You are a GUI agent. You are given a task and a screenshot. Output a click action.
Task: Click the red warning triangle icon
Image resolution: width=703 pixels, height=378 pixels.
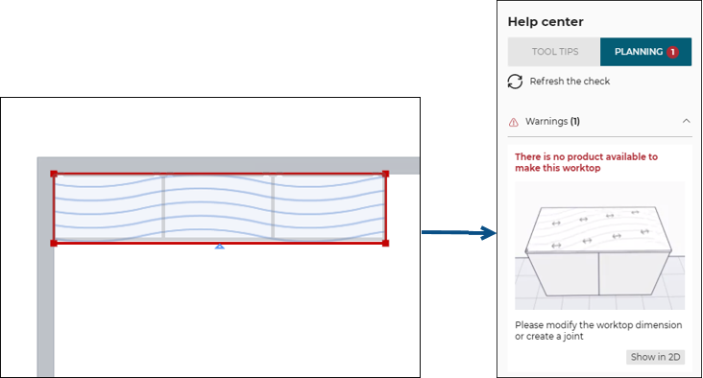coord(514,122)
